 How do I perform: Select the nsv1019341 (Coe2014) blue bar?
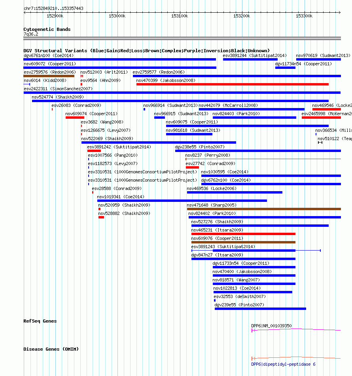pyautogui.click(x=182, y=201)
